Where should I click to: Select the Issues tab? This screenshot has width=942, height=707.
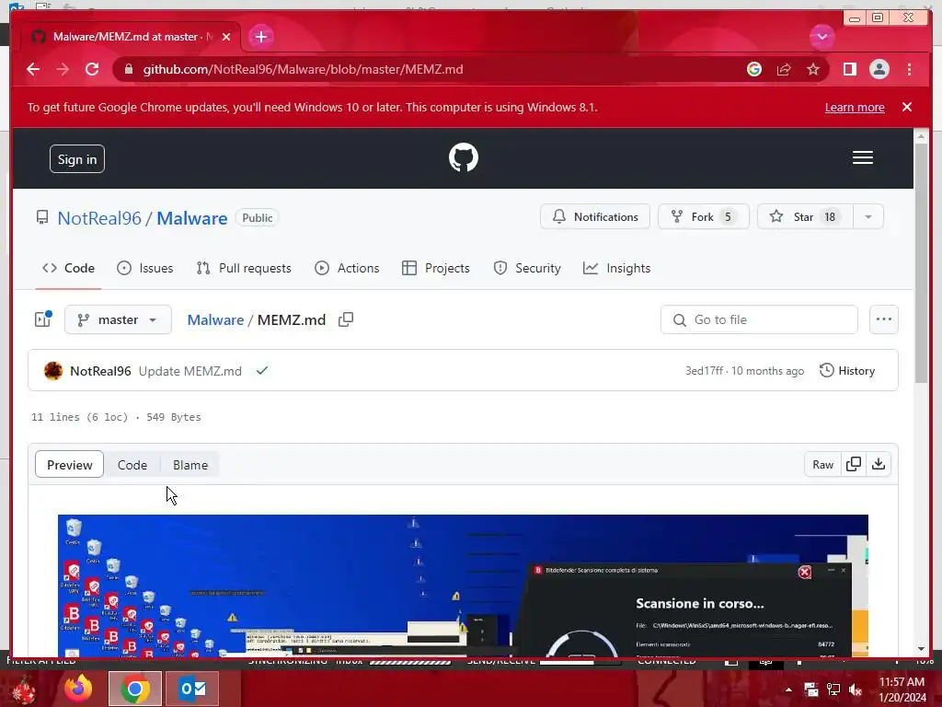click(144, 268)
